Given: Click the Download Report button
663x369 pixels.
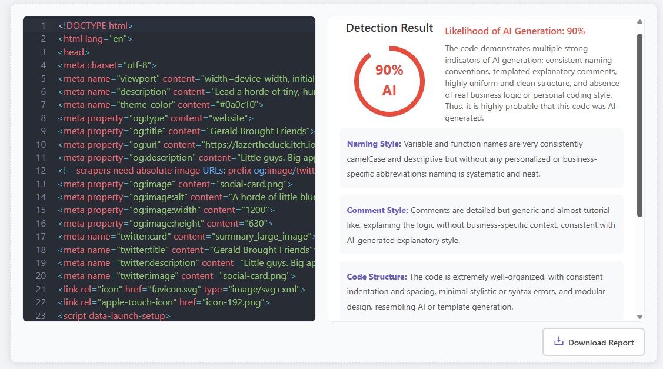Looking at the screenshot, I should point(593,342).
